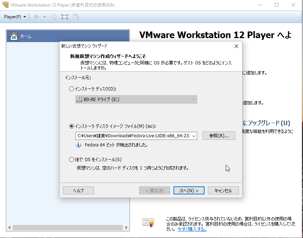Open the Player(P) menu
This screenshot has width=303, height=238.
[x=15, y=17]
